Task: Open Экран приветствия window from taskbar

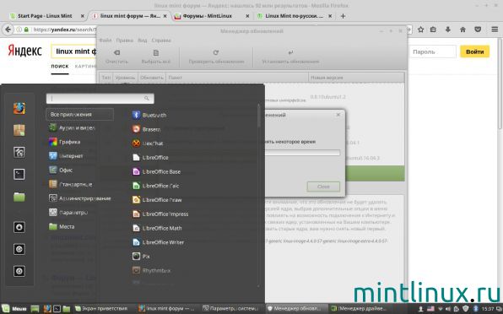Action: [x=102, y=309]
